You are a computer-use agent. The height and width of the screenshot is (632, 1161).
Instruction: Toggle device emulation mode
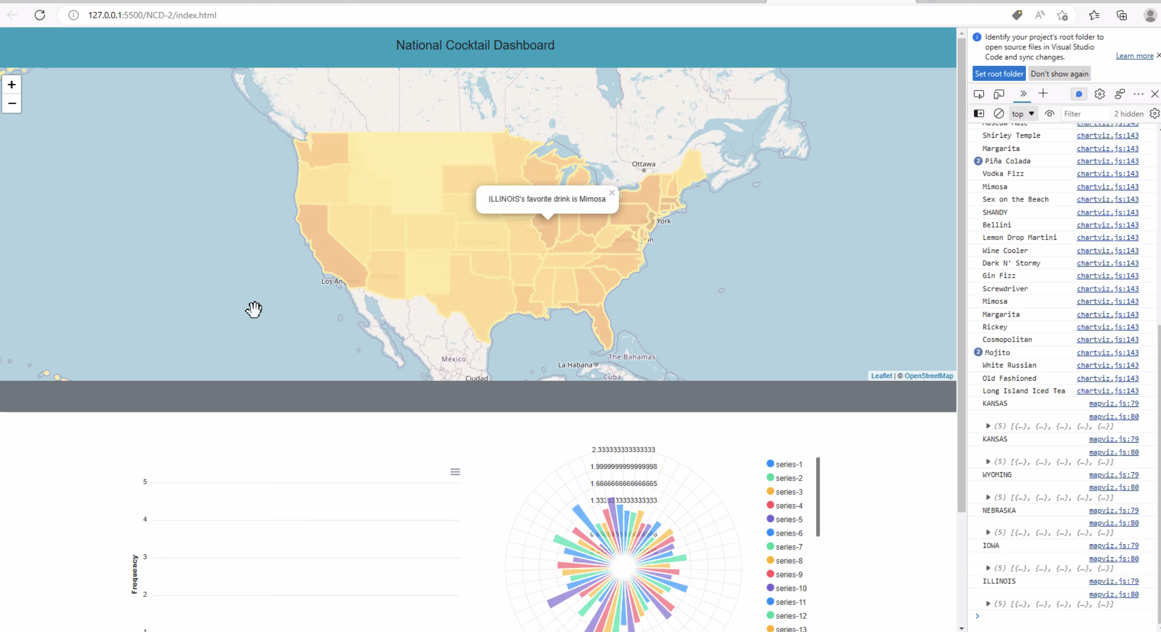[x=999, y=94]
